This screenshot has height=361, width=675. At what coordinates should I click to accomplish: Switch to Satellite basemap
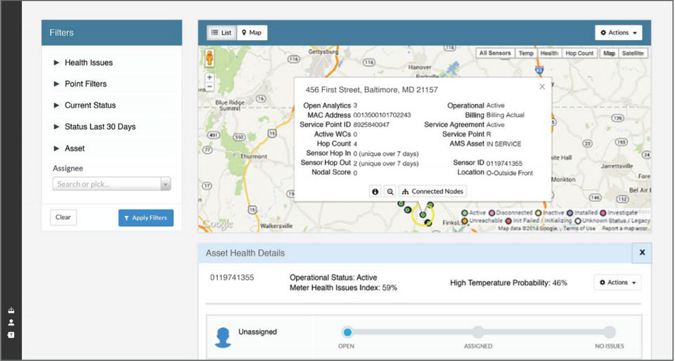(x=633, y=53)
